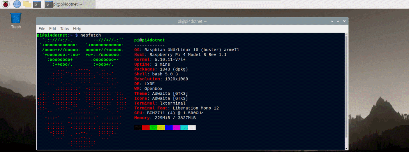Open the File menu in LXTerminal
This screenshot has width=409, height=152.
tap(42, 29)
